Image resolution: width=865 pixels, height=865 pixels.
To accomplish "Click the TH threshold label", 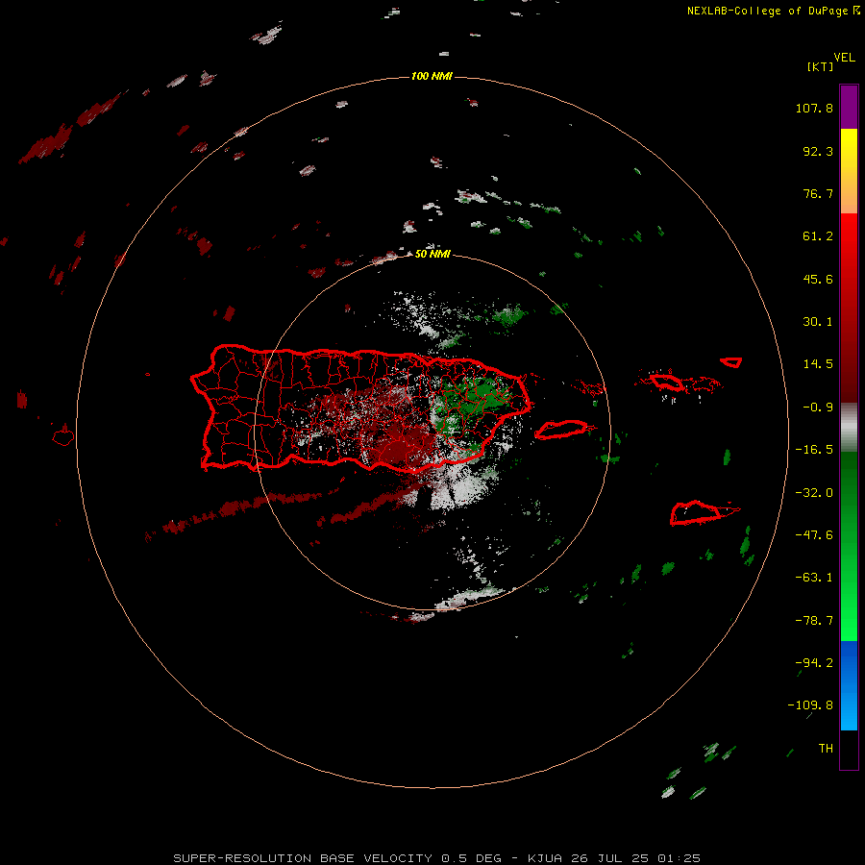I will click(826, 749).
